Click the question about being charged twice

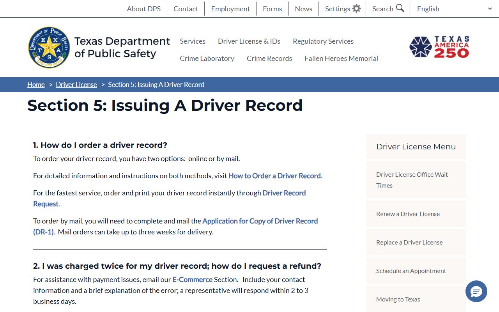(x=177, y=266)
